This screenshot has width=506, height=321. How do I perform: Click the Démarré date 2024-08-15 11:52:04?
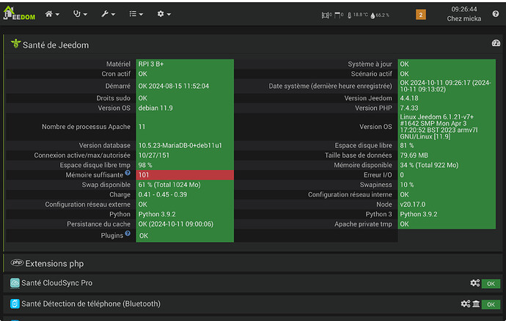174,86
